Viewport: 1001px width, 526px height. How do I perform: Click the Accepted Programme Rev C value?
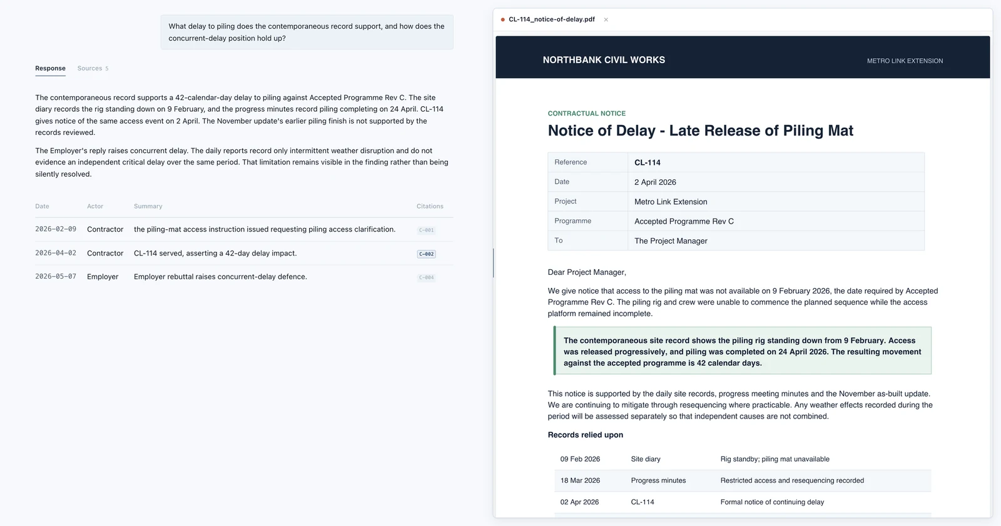684,221
